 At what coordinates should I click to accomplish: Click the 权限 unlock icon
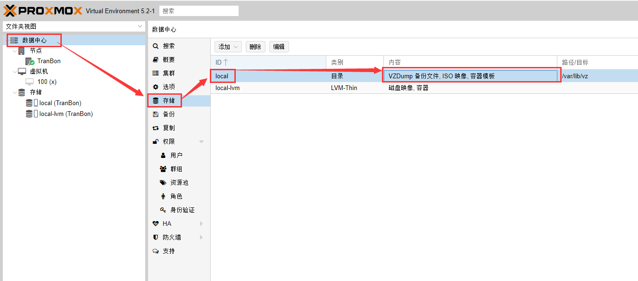pyautogui.click(x=156, y=141)
